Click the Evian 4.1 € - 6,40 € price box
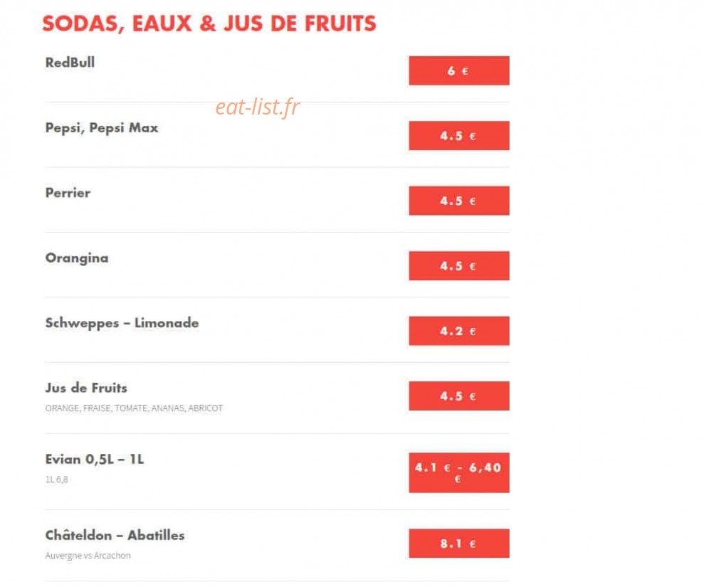The width and height of the screenshot is (704, 587). tap(459, 472)
